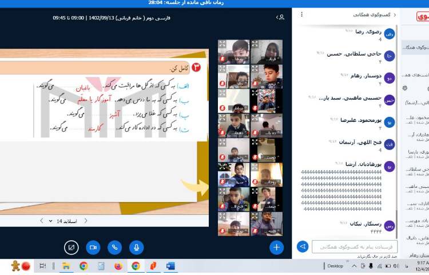Click the Firefox icon in the taskbar
Image resolution: width=429 pixels, height=275 pixels.
(x=118, y=266)
